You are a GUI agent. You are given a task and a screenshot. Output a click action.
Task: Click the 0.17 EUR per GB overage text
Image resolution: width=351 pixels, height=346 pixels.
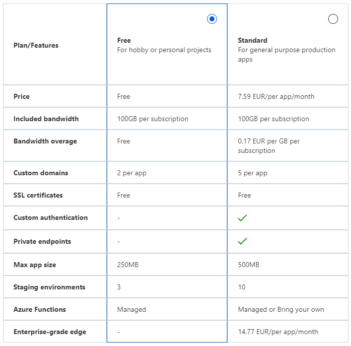coord(269,146)
